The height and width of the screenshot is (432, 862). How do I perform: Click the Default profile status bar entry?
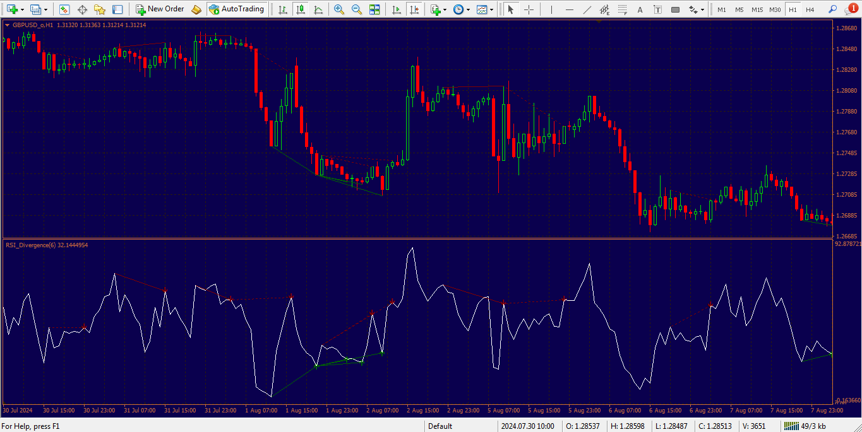click(440, 426)
